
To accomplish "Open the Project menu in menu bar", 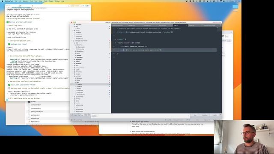I will [51, 1].
